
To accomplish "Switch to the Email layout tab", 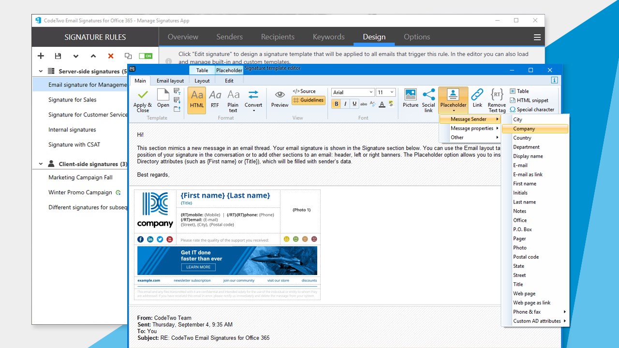I will click(x=170, y=81).
